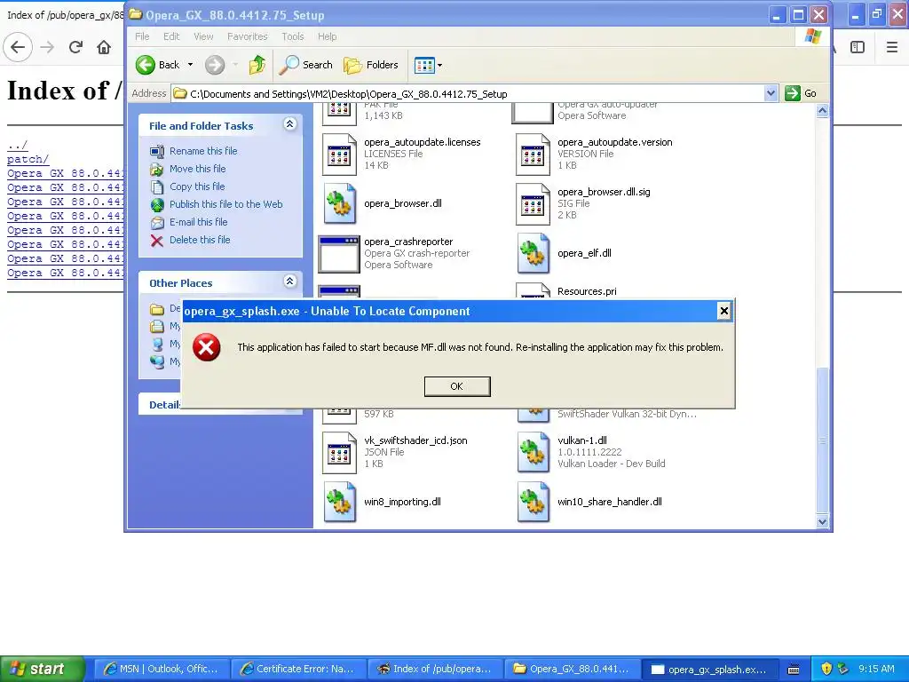Click the keyboard icon in taskbar
The height and width of the screenshot is (682, 909).
tap(794, 670)
